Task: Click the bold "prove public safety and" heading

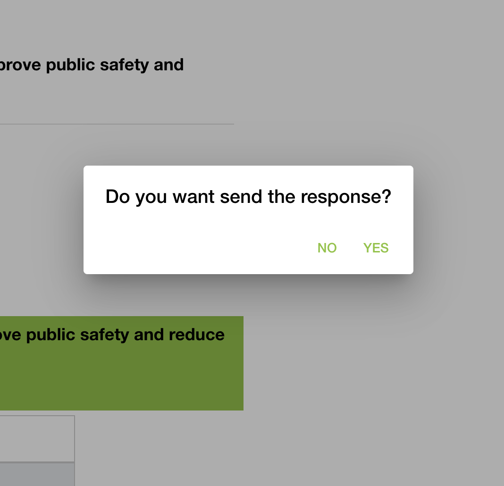Action: [x=92, y=65]
